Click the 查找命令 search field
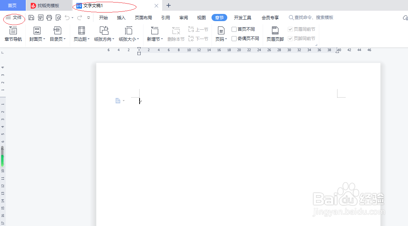 (311, 17)
